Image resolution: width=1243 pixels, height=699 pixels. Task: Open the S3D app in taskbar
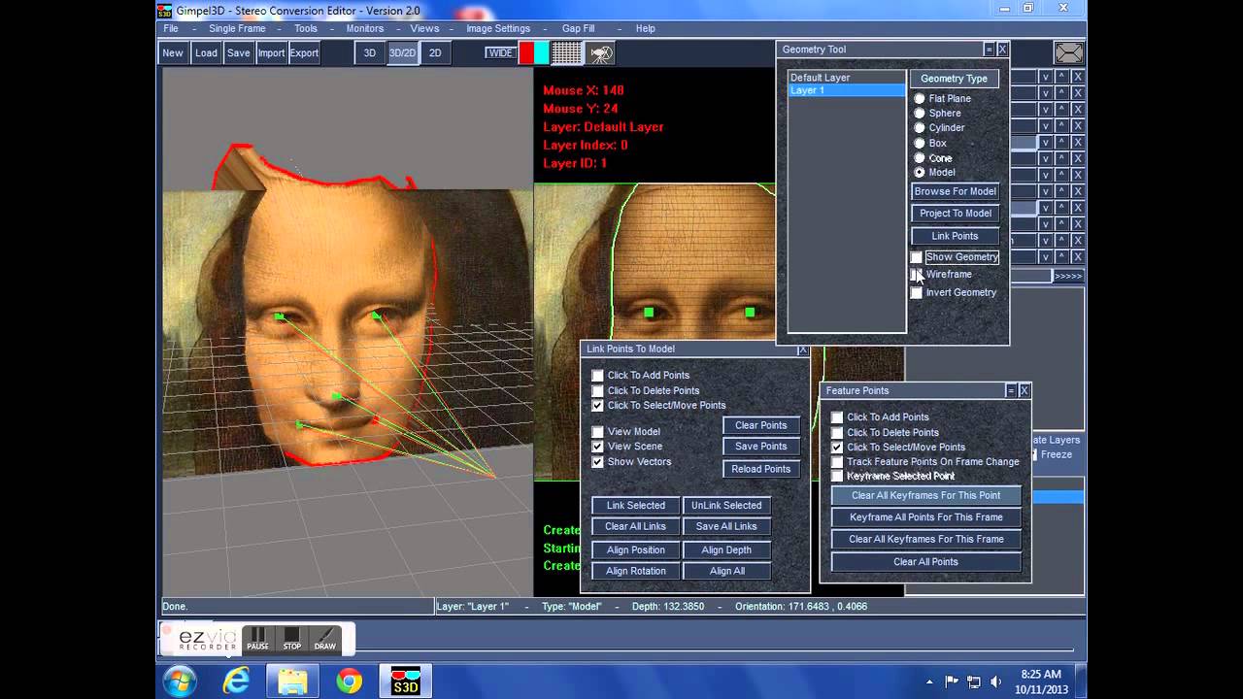point(405,682)
